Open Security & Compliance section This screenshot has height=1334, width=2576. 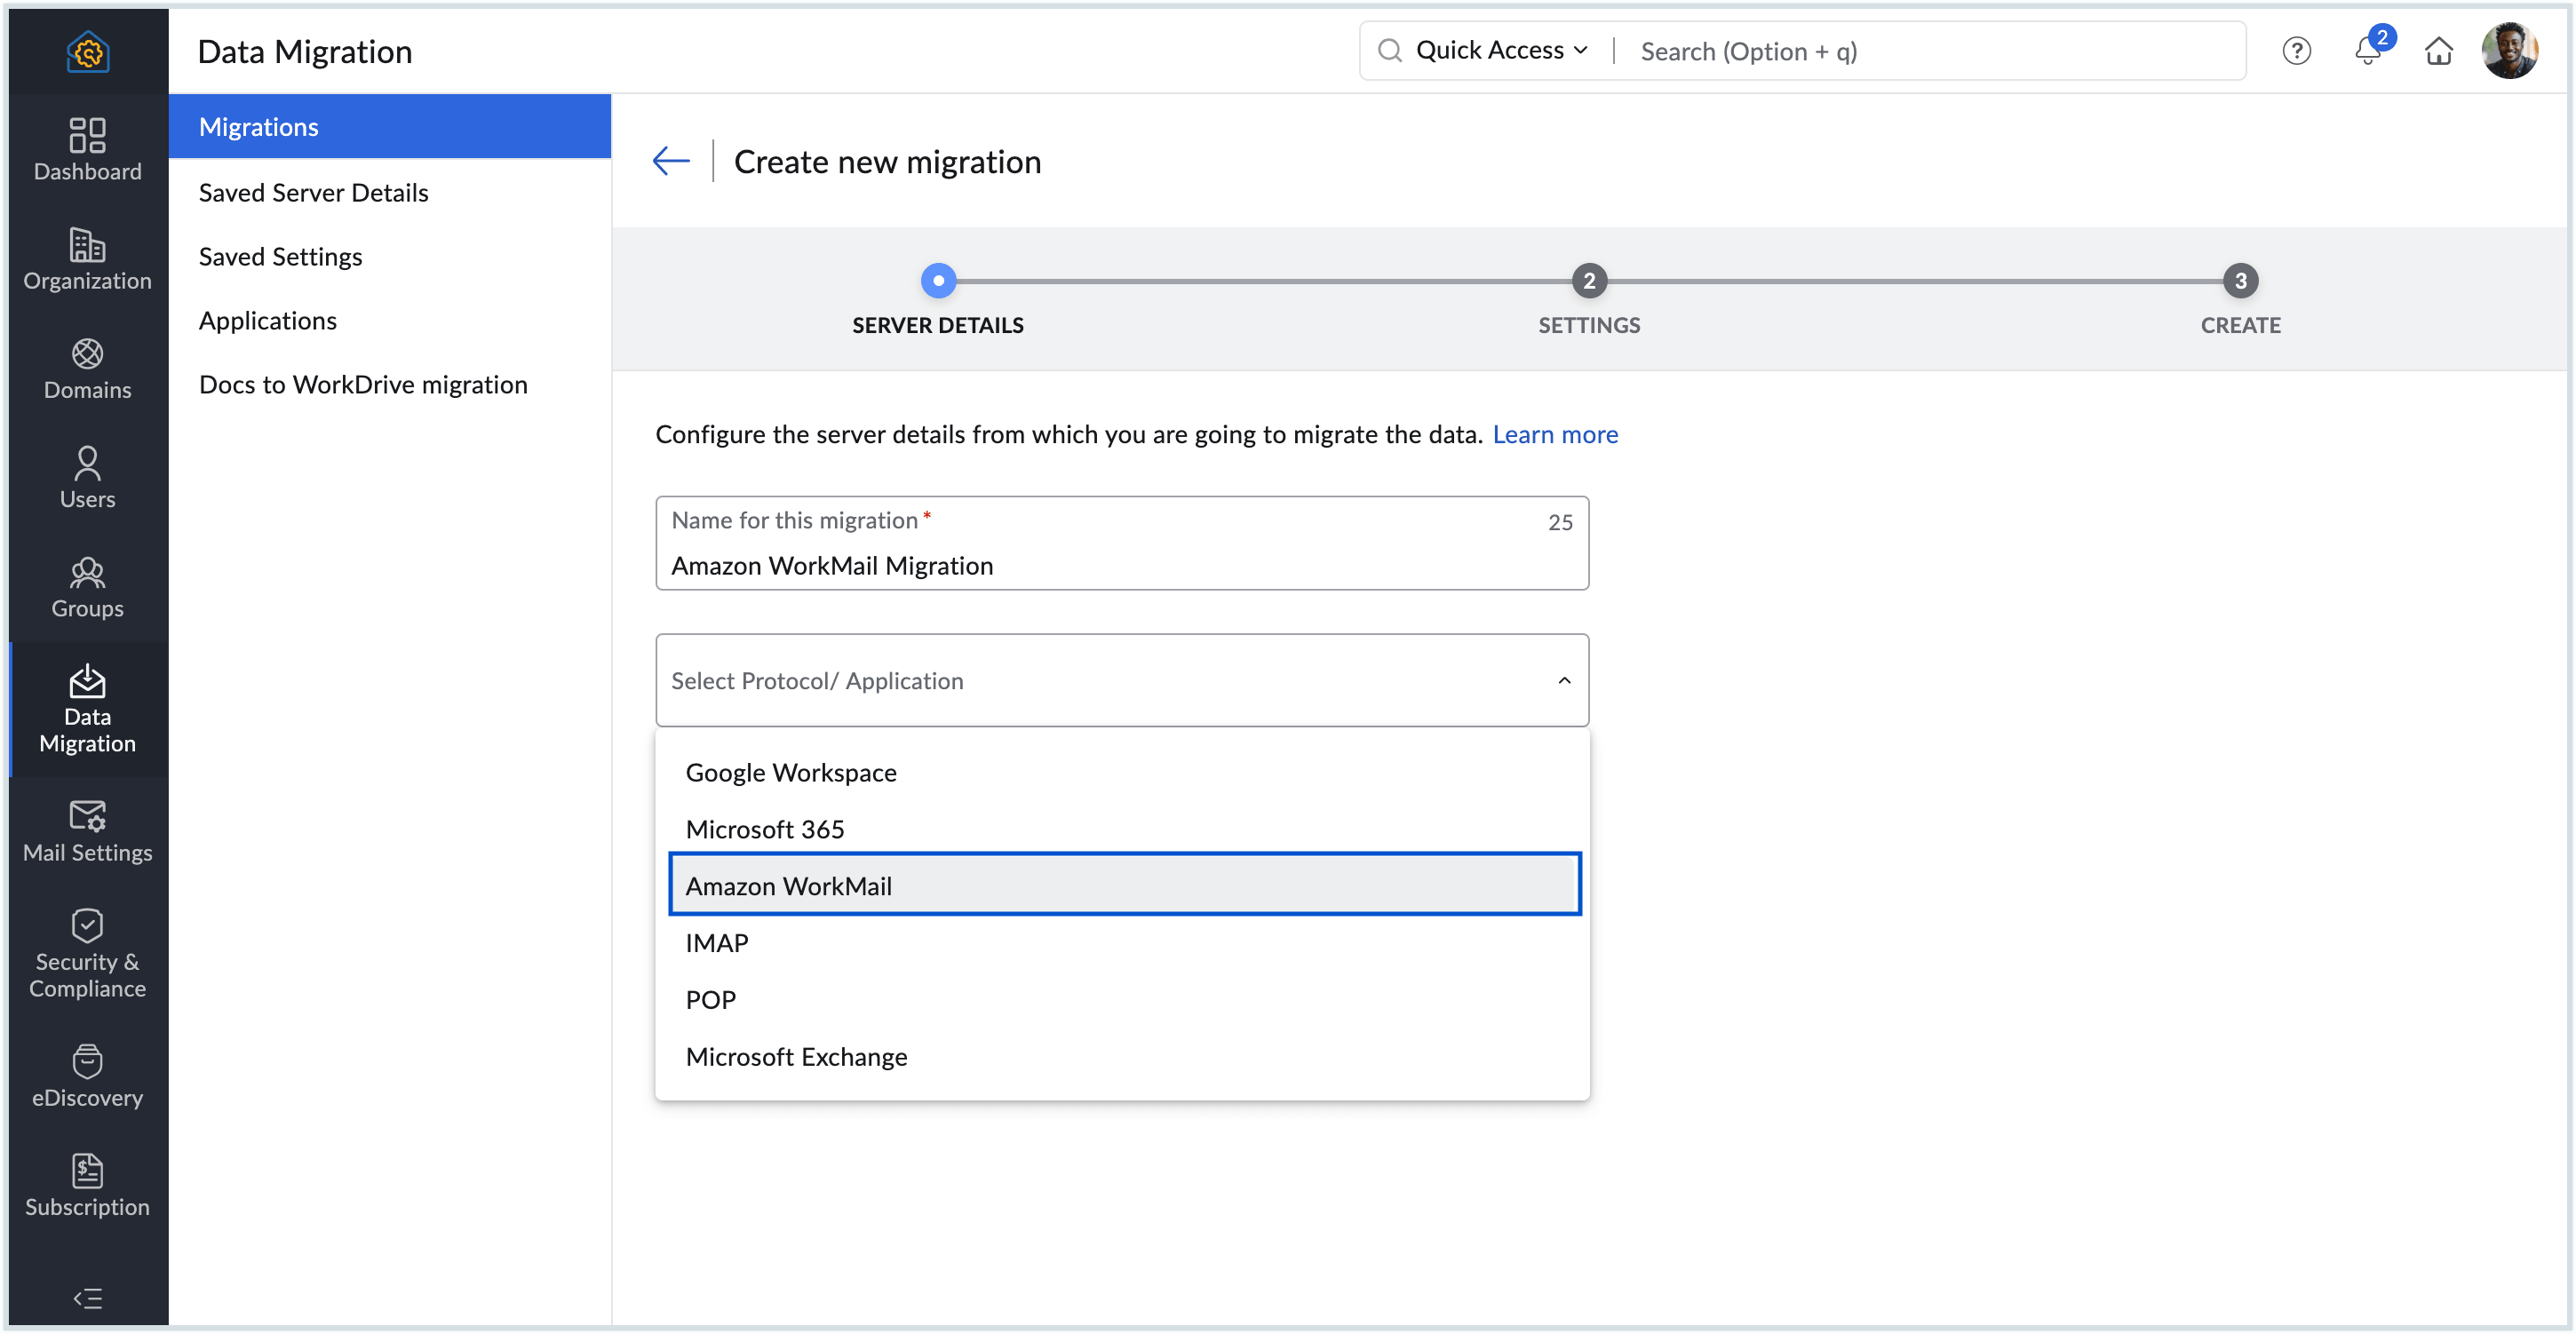point(87,952)
